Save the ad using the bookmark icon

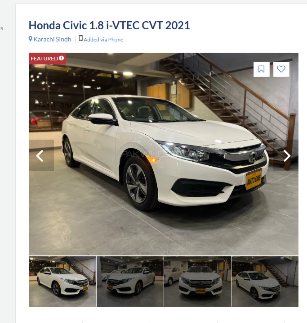262,69
